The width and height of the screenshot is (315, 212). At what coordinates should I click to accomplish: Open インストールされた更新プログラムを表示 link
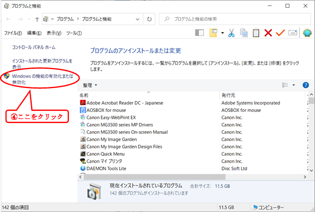pos(42,64)
